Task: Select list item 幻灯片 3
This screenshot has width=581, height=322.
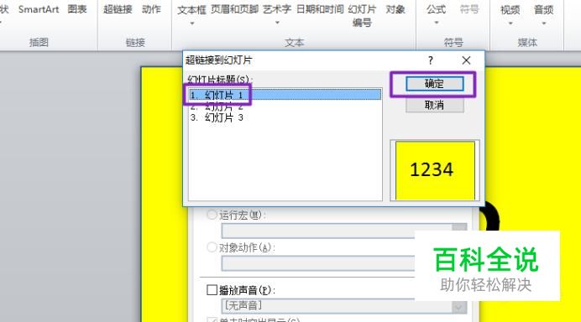Action: click(x=285, y=117)
